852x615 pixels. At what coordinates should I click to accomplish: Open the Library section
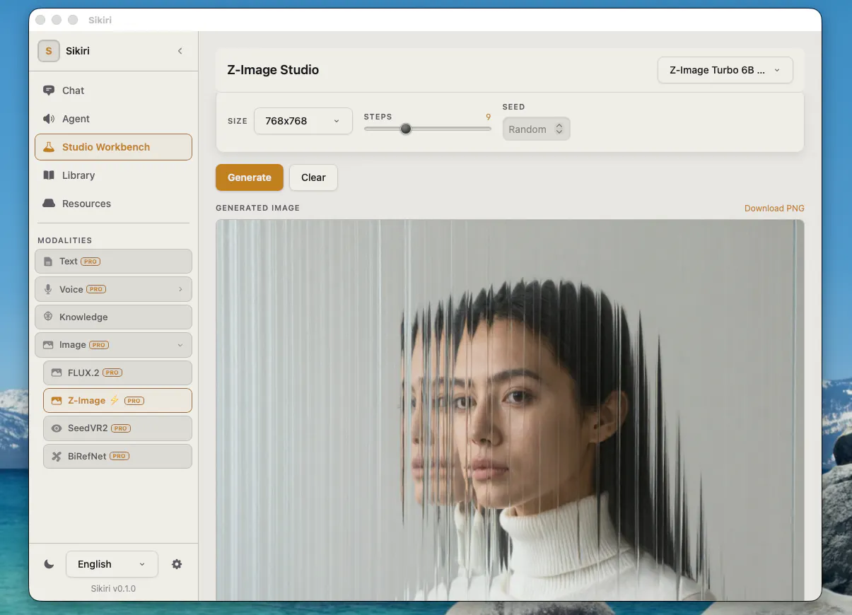113,175
